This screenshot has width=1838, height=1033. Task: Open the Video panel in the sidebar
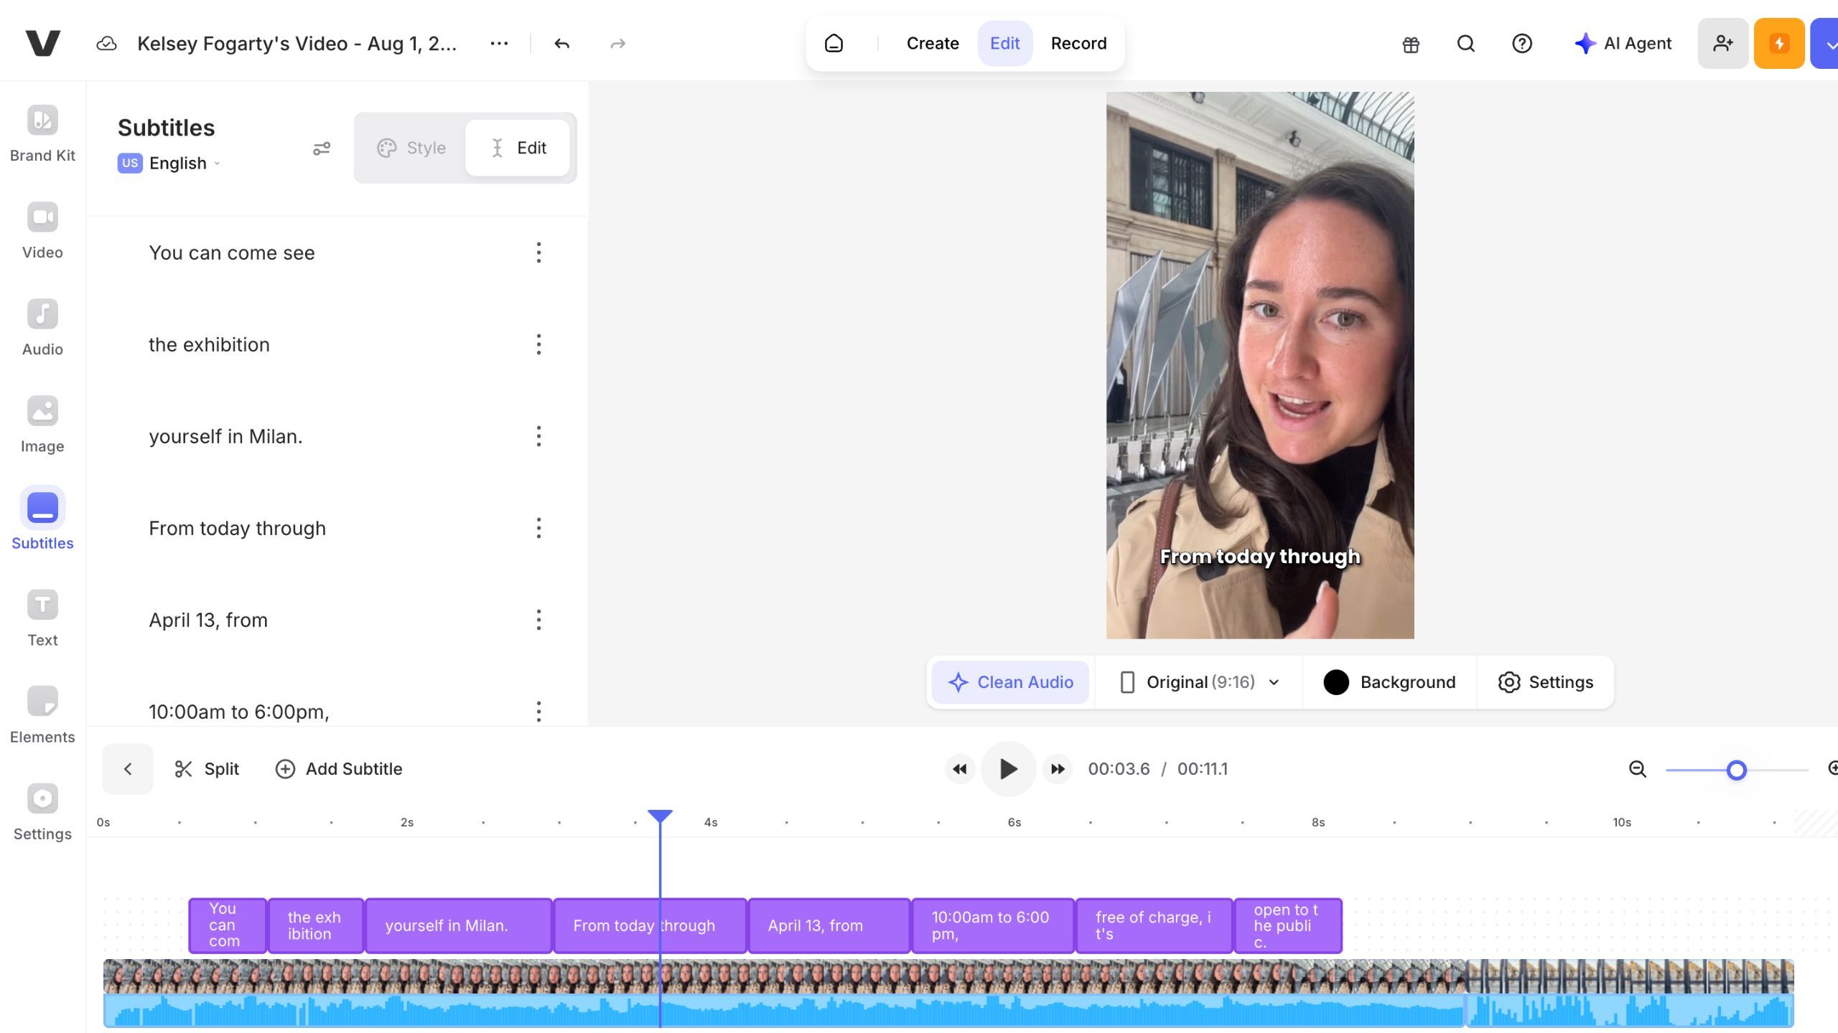pyautogui.click(x=42, y=231)
